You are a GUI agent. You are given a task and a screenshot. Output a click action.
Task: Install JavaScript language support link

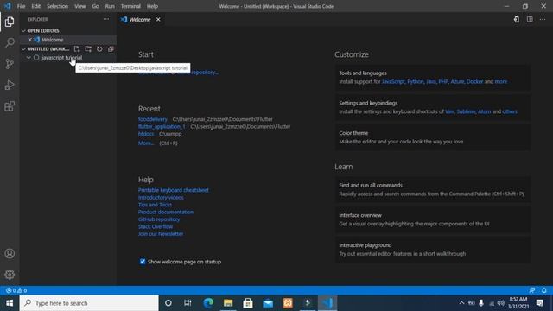pos(393,81)
